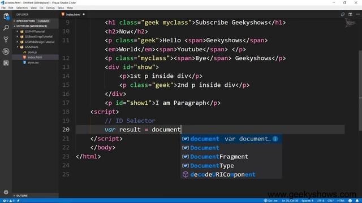Click the code minimap preview
This screenshot has height=203, width=362.
[351, 23]
